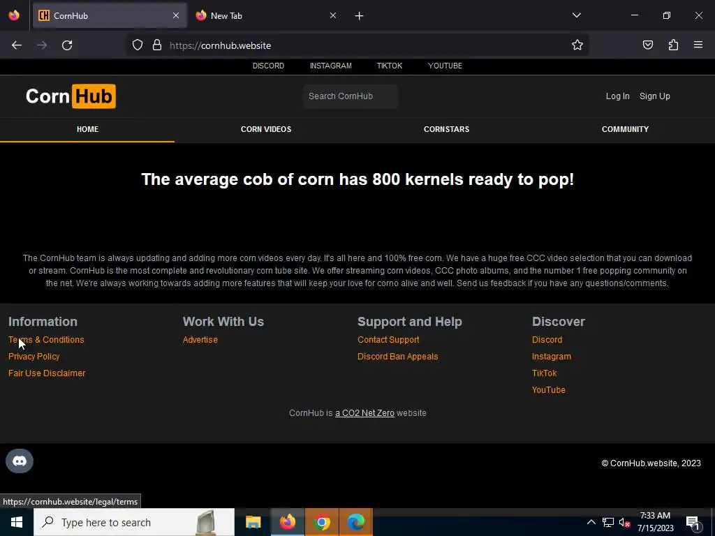Launch Microsoft Edge from the taskbar

(x=355, y=522)
